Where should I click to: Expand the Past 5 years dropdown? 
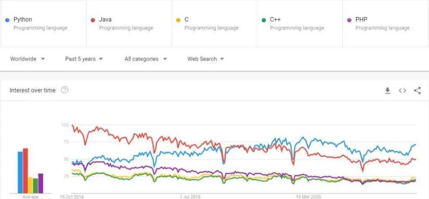pos(84,59)
